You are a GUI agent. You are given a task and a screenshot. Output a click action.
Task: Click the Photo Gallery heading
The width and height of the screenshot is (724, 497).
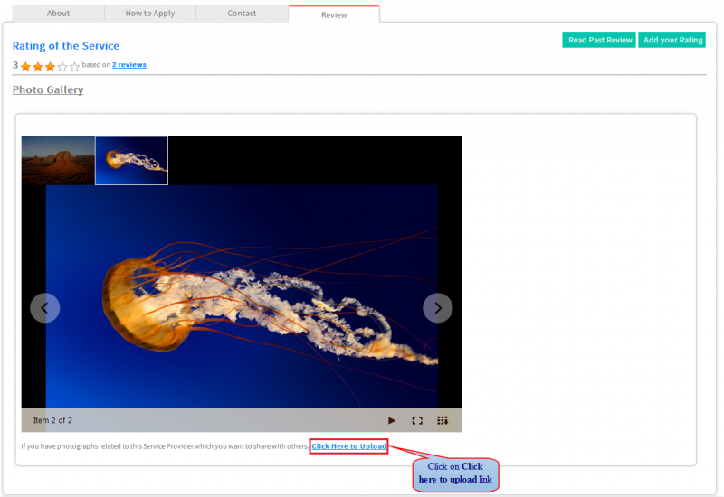(x=48, y=89)
